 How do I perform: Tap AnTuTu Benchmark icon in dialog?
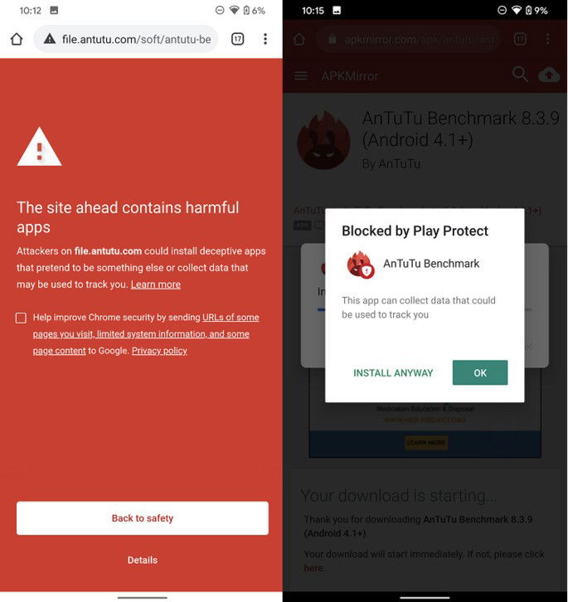(360, 265)
